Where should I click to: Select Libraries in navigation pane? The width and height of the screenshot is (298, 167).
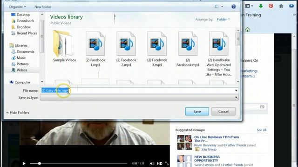(x=21, y=45)
